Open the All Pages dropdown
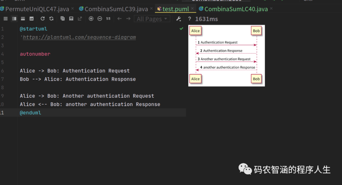The height and width of the screenshot is (185, 342). click(x=152, y=19)
